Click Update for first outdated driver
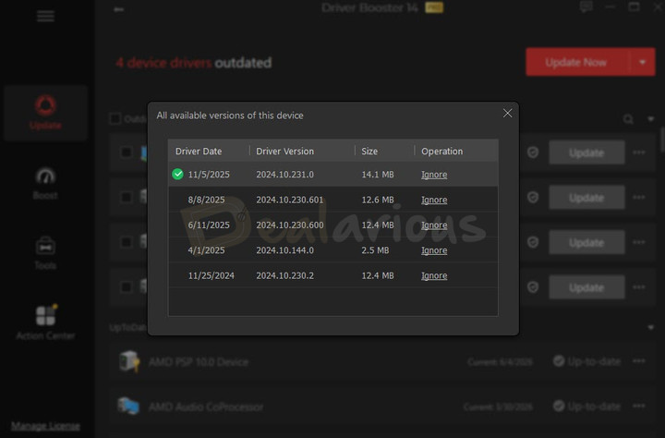The height and width of the screenshot is (438, 665). [x=586, y=152]
